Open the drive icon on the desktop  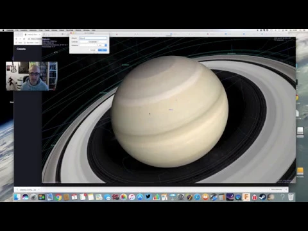[x=300, y=131]
